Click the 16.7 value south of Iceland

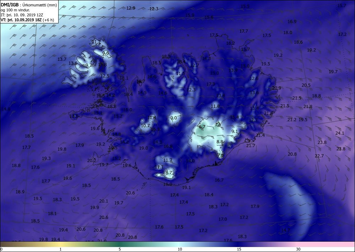pos(219,180)
